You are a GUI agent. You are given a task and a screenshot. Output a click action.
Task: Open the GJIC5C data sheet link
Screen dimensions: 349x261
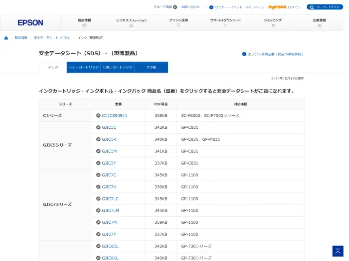(x=109, y=127)
